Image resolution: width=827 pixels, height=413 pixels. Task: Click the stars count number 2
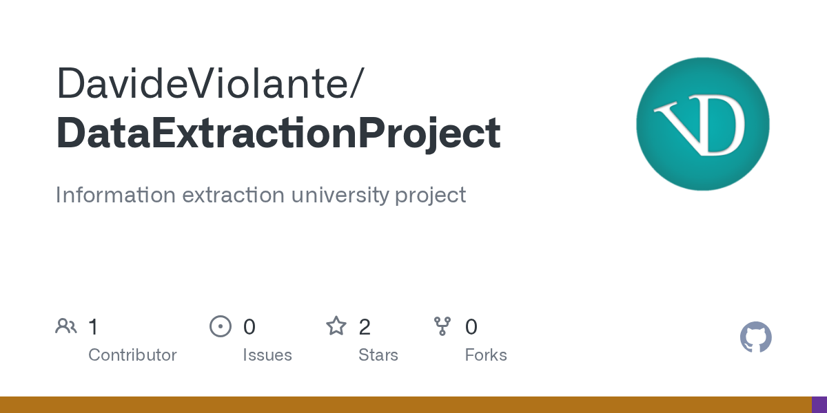pos(365,327)
